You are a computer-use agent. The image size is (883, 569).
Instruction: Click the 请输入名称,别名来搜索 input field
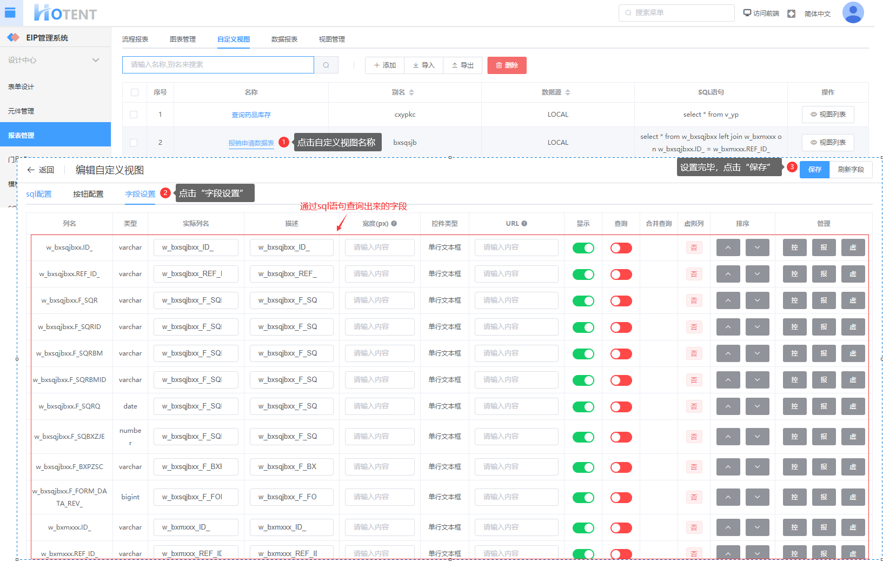(218, 65)
